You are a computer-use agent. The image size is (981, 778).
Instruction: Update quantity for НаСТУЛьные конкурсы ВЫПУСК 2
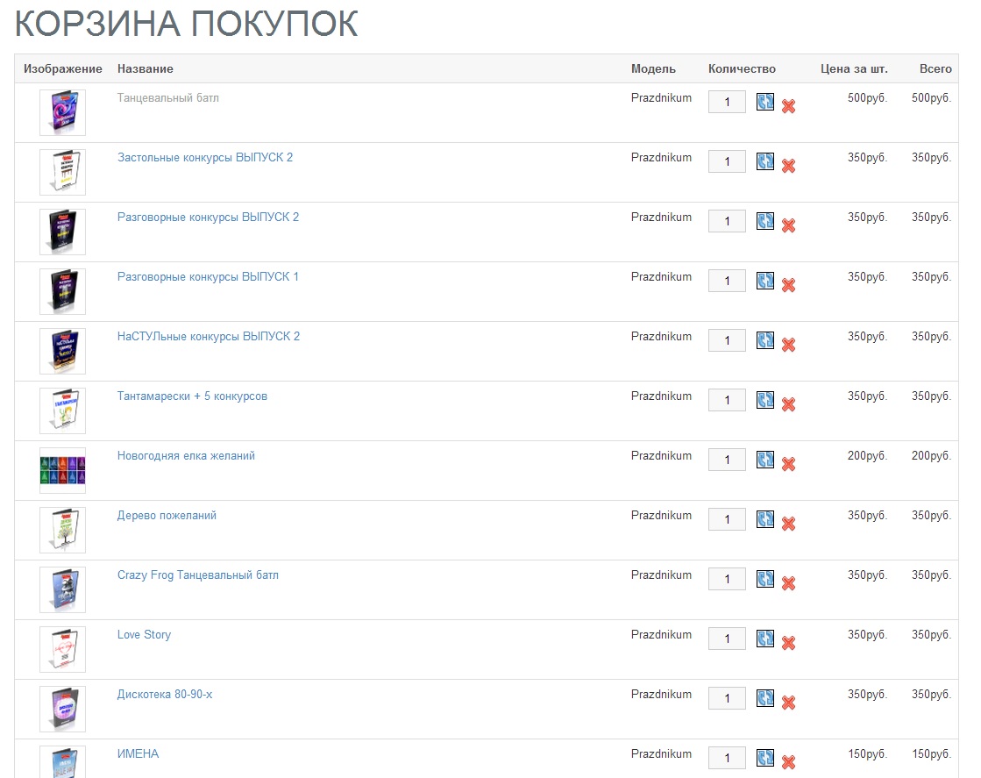[x=765, y=339]
